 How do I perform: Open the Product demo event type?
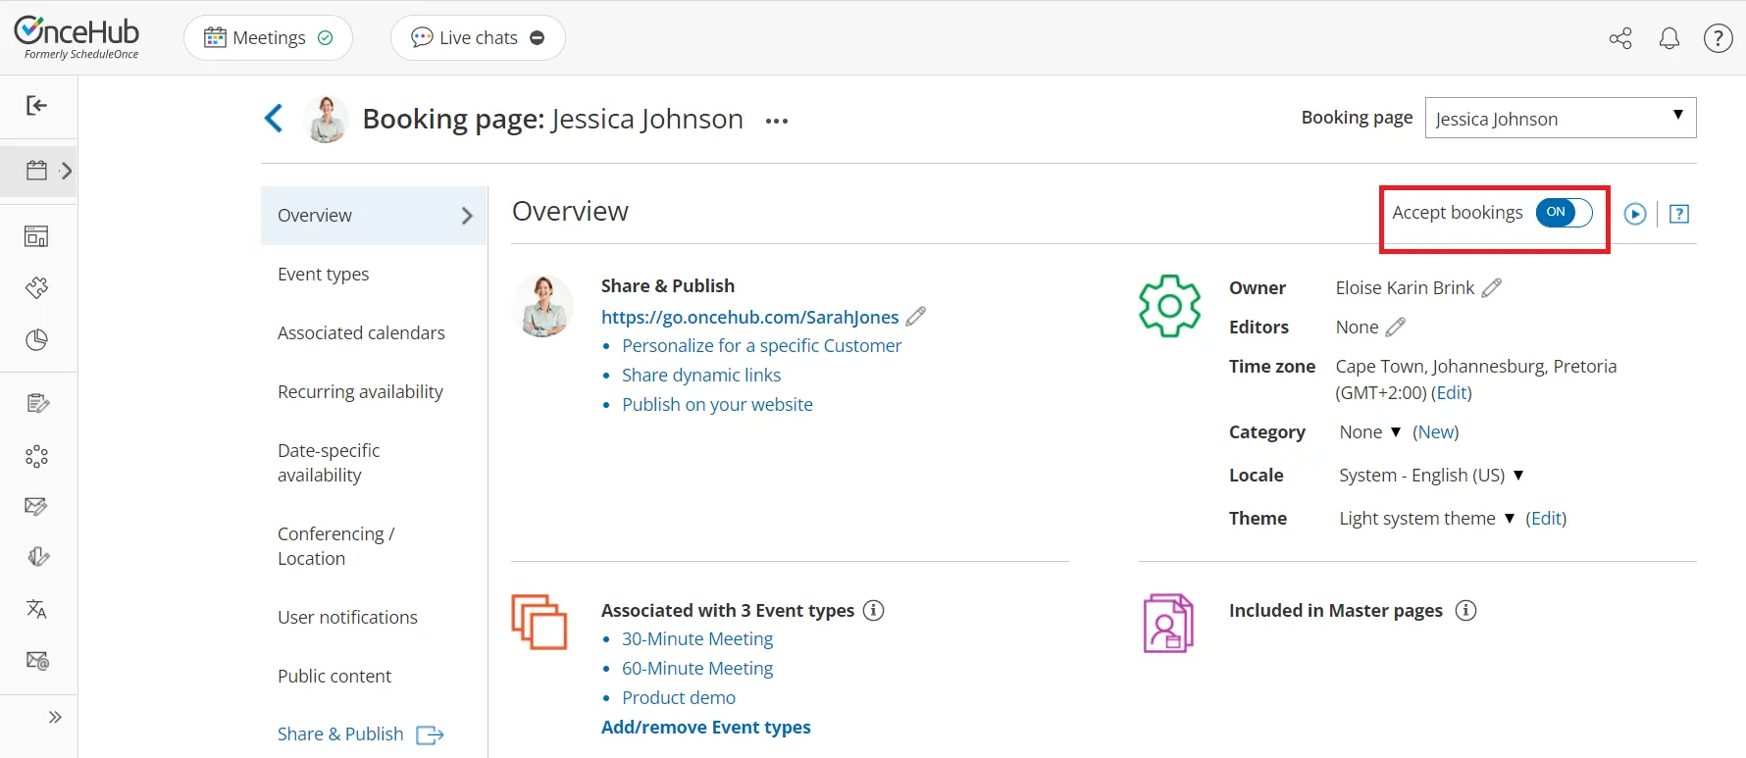[679, 698]
